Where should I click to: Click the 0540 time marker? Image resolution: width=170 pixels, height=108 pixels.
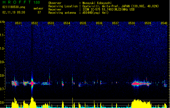[164, 23]
